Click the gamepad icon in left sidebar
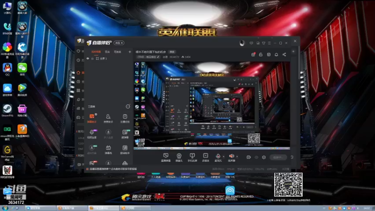Image resolution: width=375 pixels, height=211 pixels. pos(78,118)
